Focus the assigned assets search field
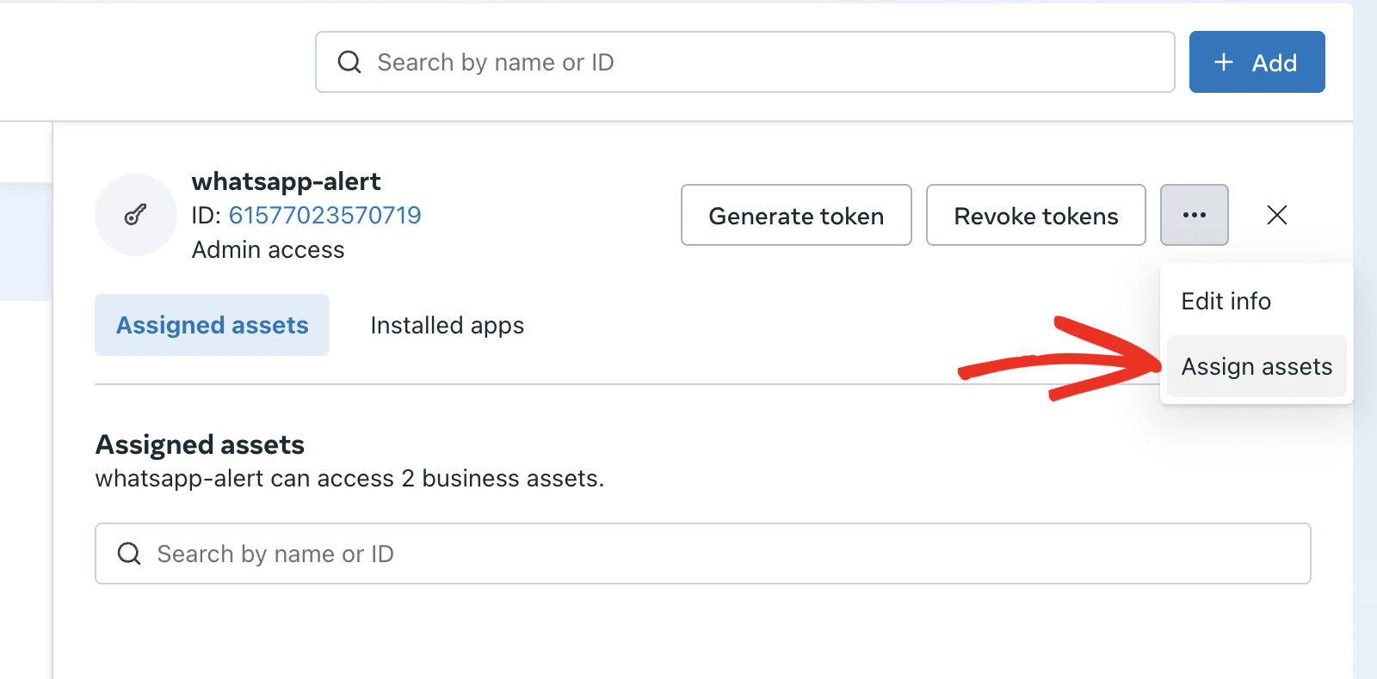Viewport: 1377px width, 679px height. 703,554
